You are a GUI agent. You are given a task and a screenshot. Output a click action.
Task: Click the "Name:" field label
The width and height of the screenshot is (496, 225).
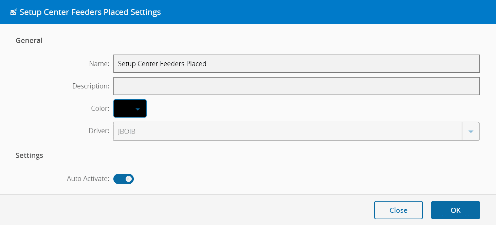pos(99,64)
